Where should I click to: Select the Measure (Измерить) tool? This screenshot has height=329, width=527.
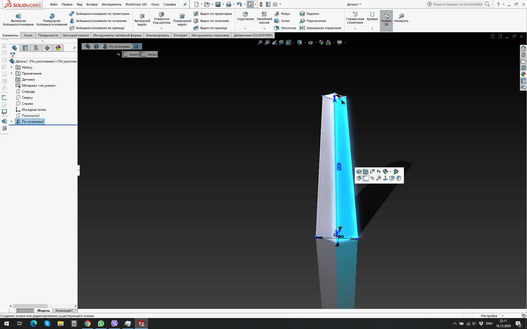pyautogui.click(x=401, y=18)
